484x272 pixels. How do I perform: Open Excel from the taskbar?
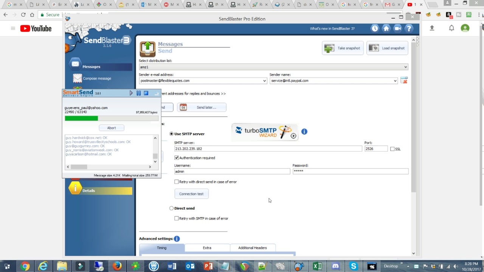(x=317, y=266)
